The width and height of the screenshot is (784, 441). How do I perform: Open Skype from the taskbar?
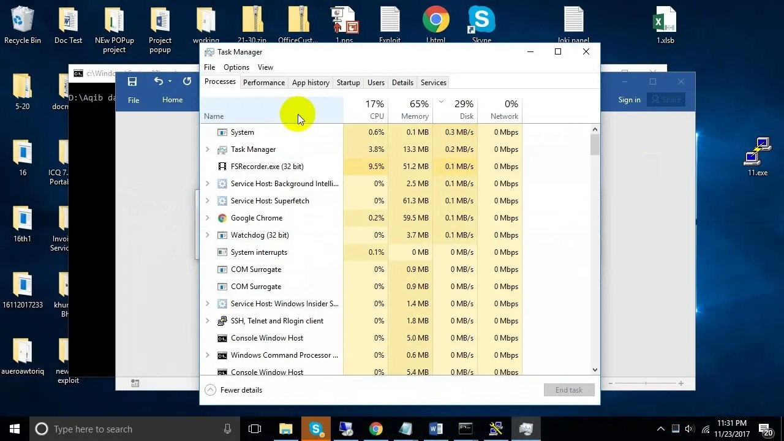pos(316,429)
